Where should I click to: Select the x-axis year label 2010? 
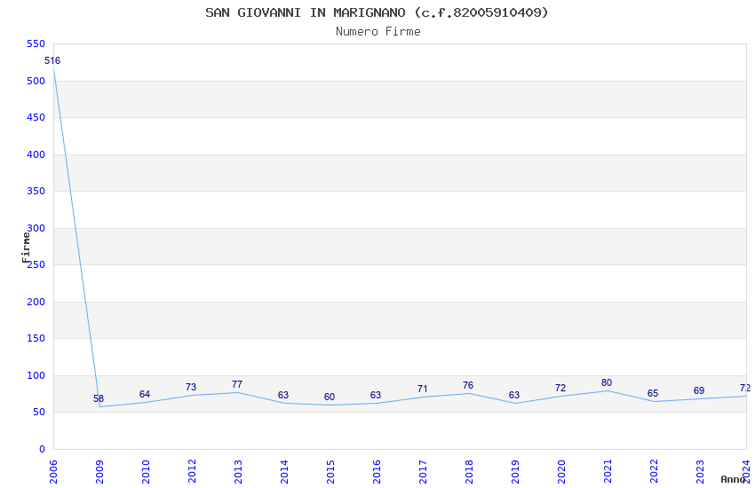click(146, 472)
